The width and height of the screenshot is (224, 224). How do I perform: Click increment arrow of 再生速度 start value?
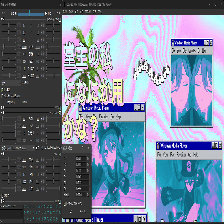pos(20,76)
